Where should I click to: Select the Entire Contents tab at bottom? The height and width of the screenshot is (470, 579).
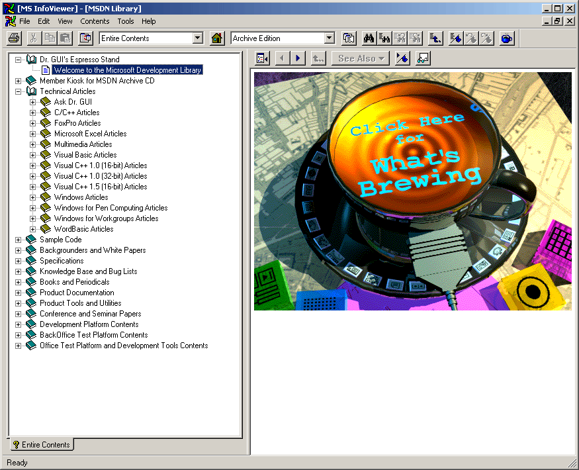pyautogui.click(x=41, y=444)
